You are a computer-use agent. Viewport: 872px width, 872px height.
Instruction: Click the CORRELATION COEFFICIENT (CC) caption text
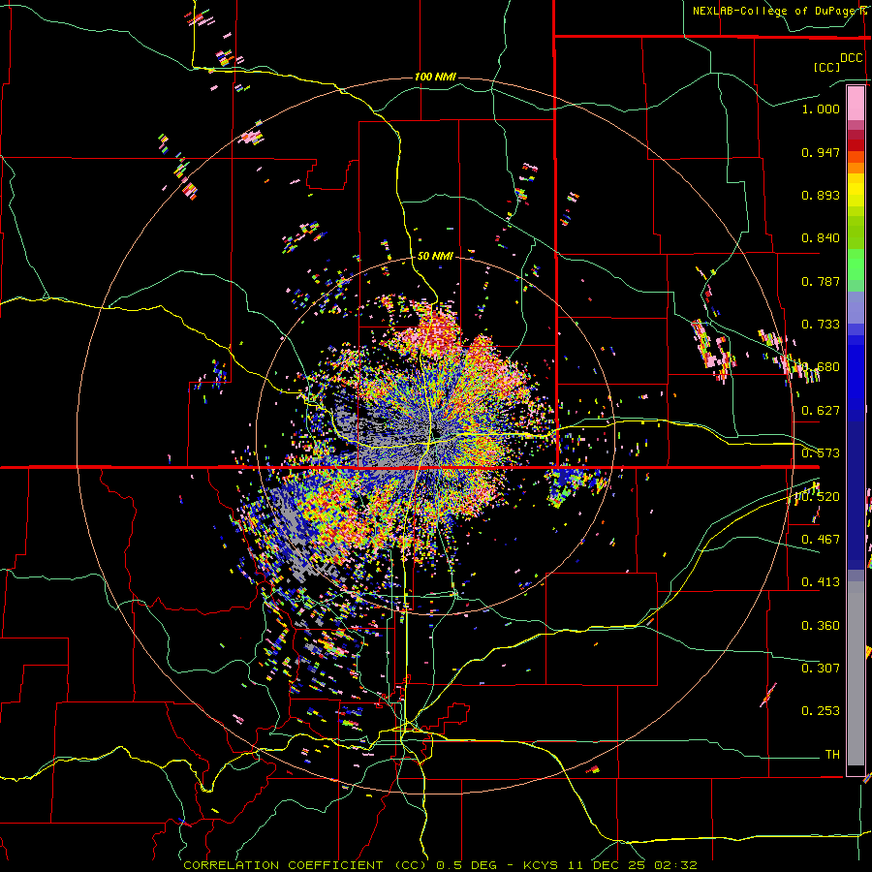click(x=305, y=865)
